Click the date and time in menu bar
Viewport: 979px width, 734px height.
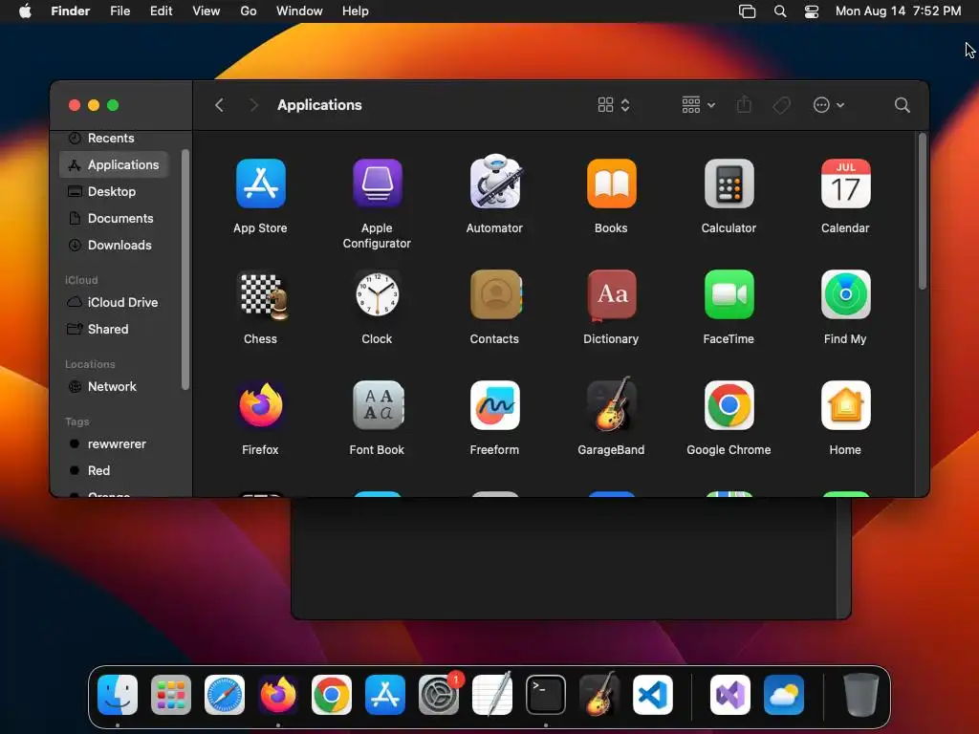898,11
